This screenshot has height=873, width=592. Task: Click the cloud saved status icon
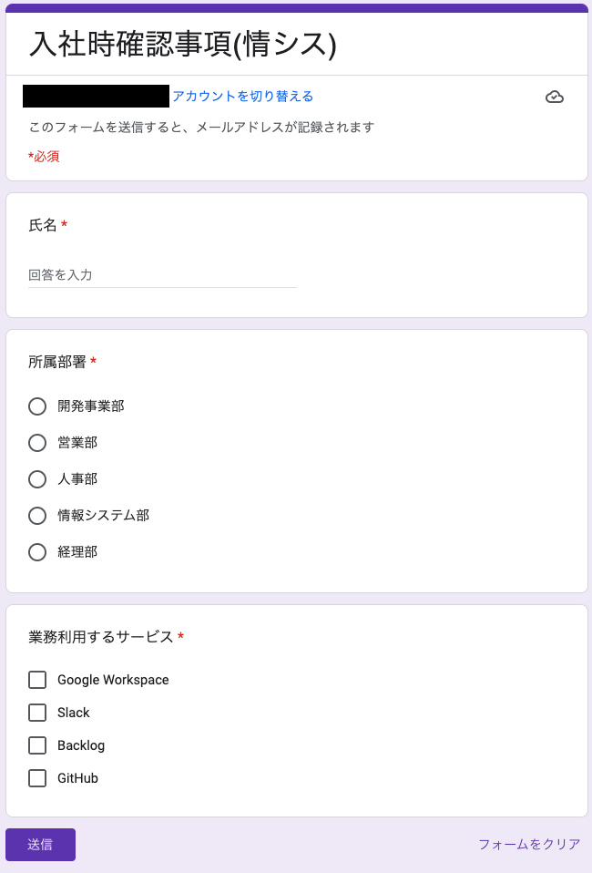point(554,97)
